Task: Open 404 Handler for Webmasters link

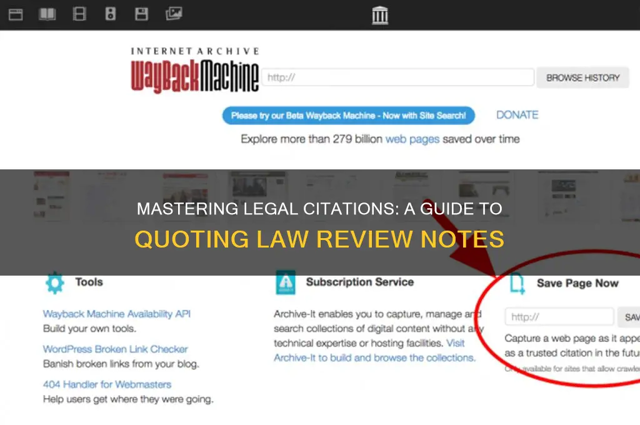Action: pos(107,384)
